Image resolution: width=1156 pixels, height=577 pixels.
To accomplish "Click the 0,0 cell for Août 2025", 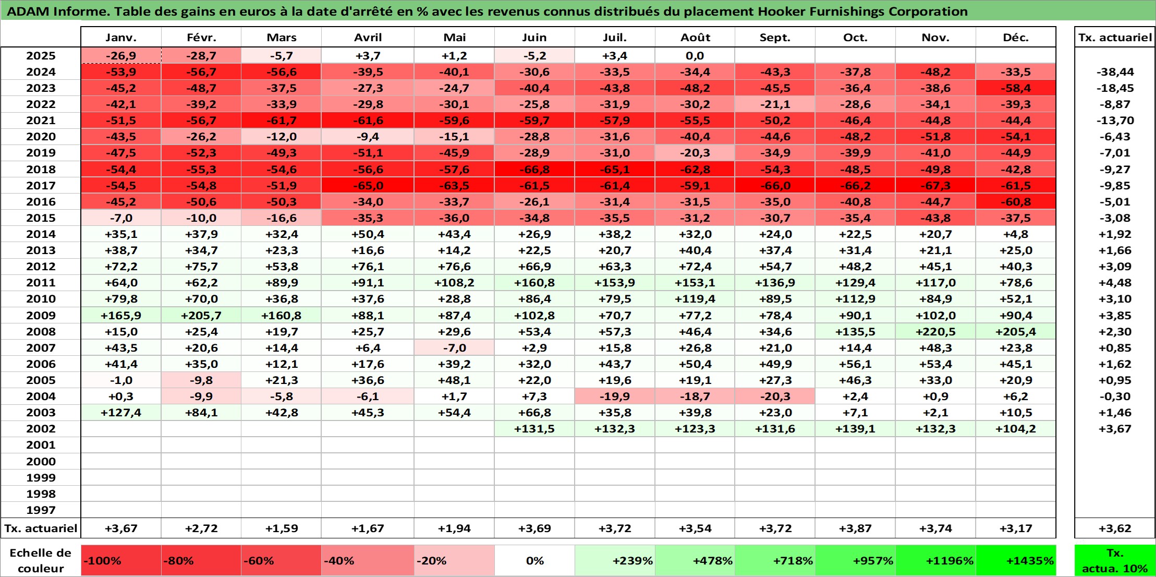I will [x=695, y=55].
